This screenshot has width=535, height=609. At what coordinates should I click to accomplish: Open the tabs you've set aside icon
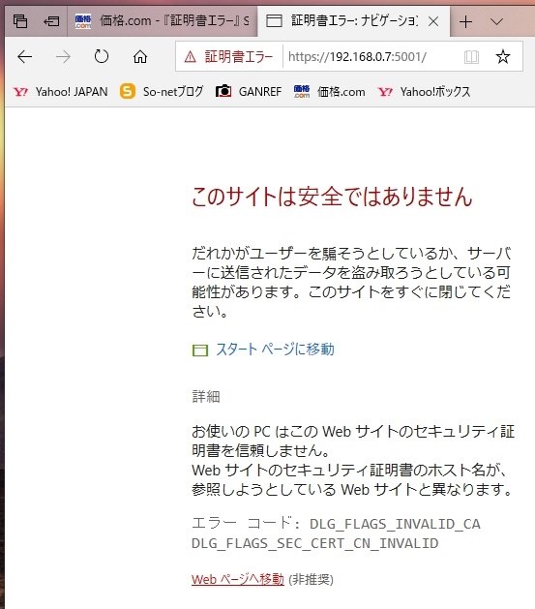[x=20, y=21]
